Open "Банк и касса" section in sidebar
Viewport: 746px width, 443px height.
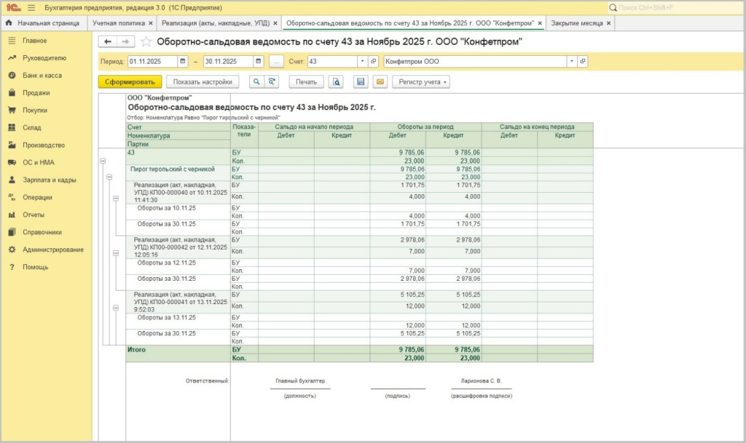[x=42, y=76]
